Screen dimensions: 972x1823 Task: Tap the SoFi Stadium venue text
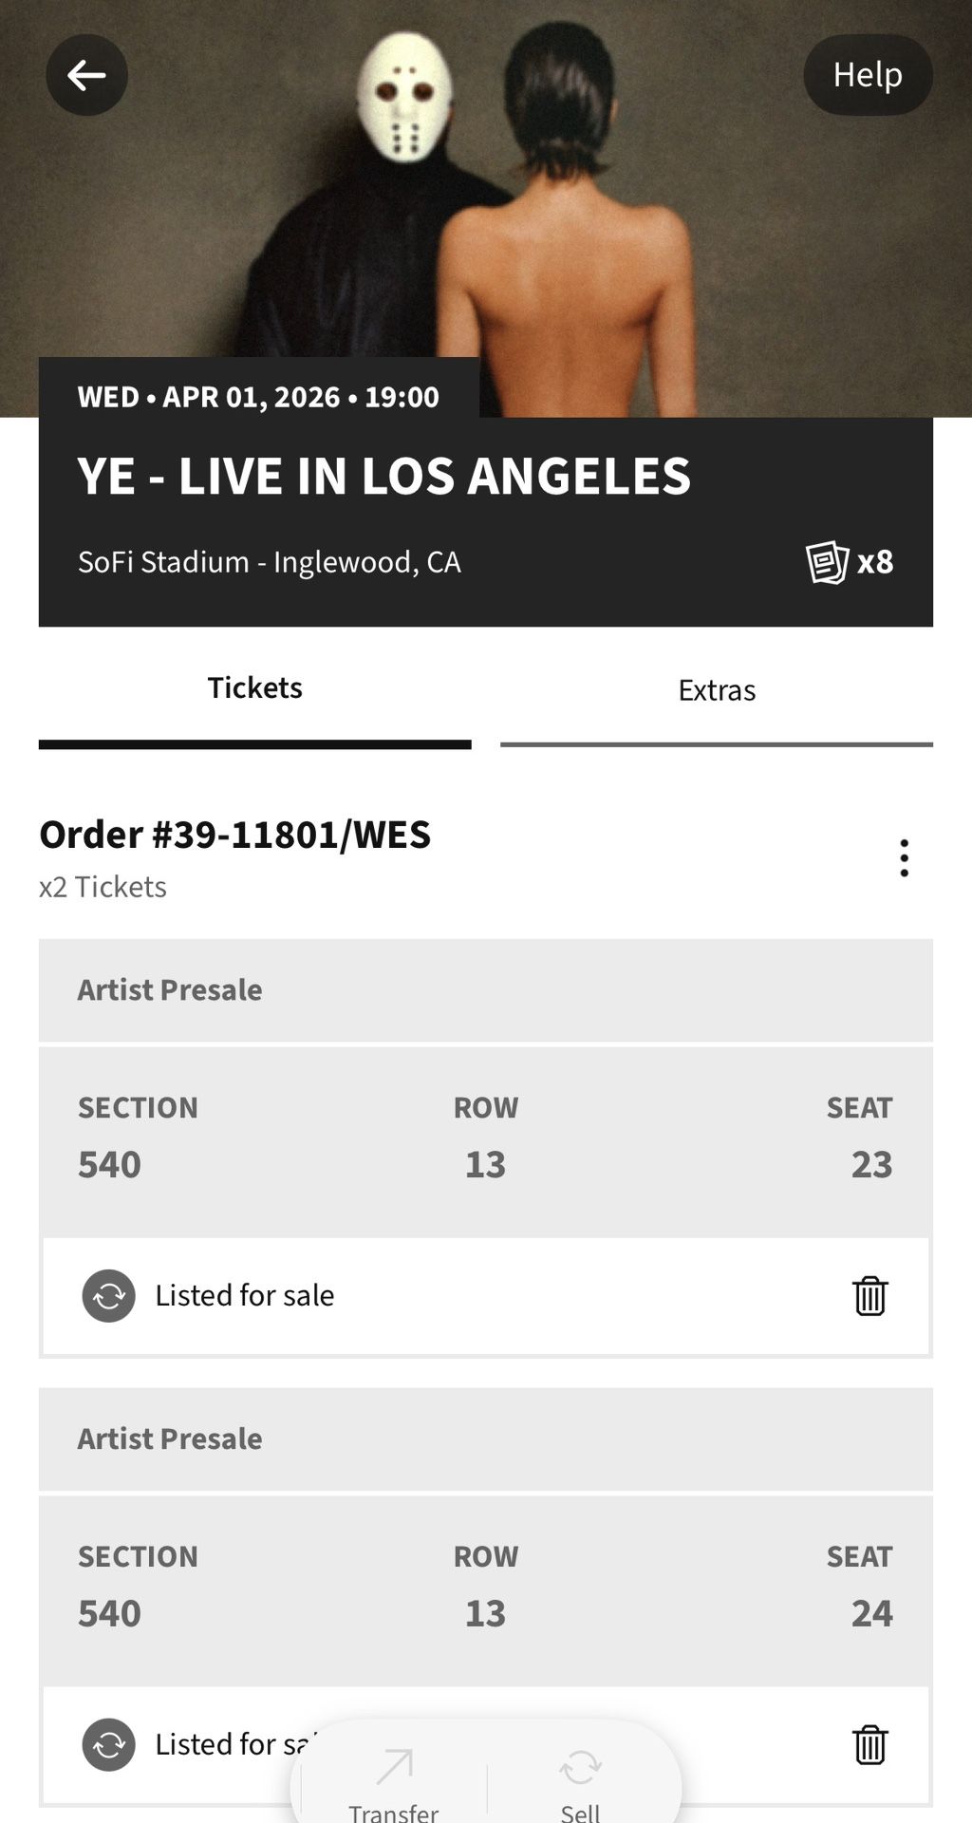(269, 562)
